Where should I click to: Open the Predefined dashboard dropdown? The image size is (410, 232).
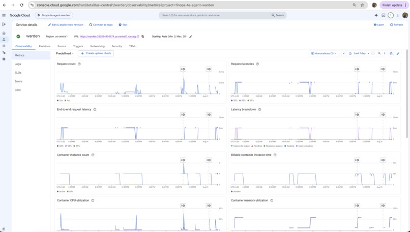[65, 53]
